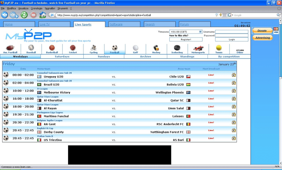The image size is (282, 170).
Task: Open the Conmebol Sudamericano Sub-20 link above Uruguay U20
Action: (x=54, y=73)
